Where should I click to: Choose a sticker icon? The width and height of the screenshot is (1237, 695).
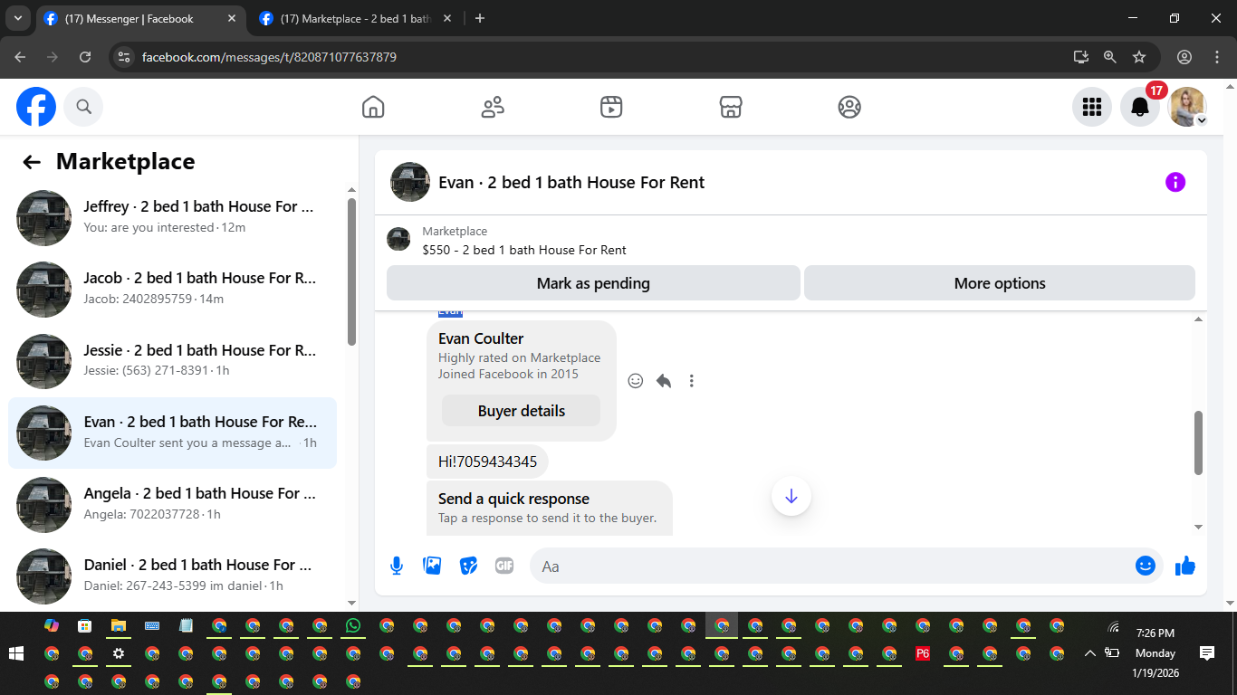click(x=468, y=566)
